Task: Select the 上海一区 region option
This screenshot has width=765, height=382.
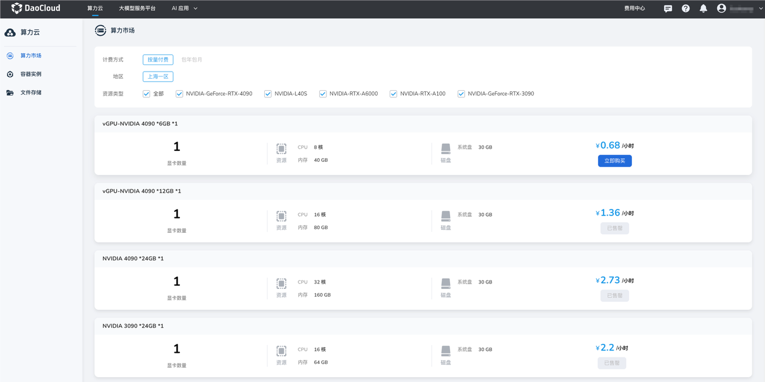Action: click(x=158, y=76)
